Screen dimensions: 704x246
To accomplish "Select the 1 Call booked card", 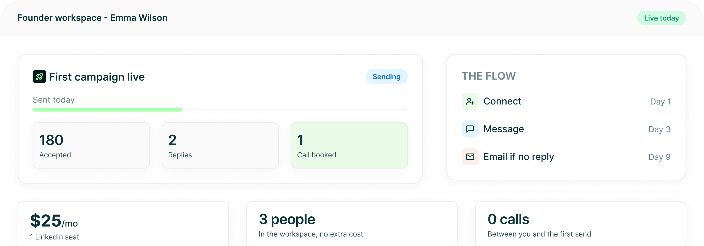I will (x=349, y=145).
